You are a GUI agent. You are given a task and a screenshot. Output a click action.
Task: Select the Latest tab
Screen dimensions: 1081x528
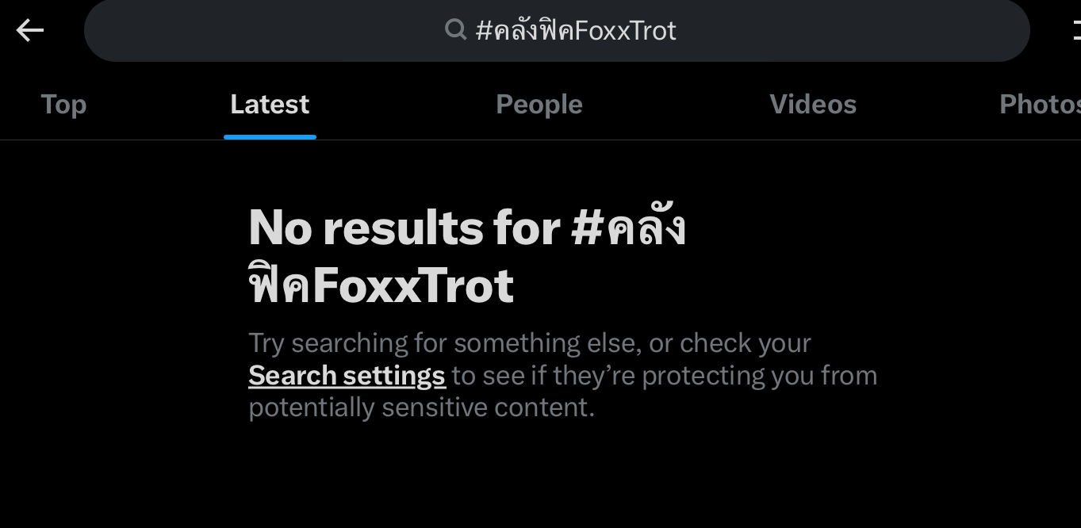click(x=270, y=105)
